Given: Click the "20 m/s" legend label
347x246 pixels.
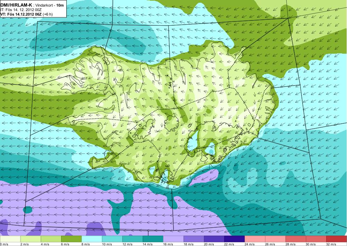Looking at the screenshot, I should 209,244.
